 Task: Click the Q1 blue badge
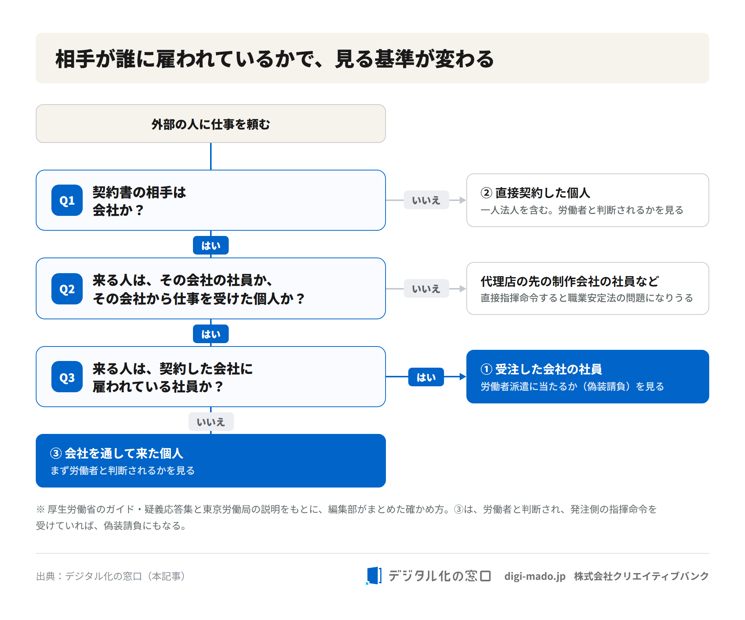pos(67,200)
